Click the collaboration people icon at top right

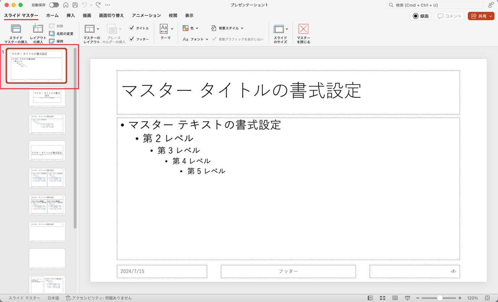tap(491, 5)
